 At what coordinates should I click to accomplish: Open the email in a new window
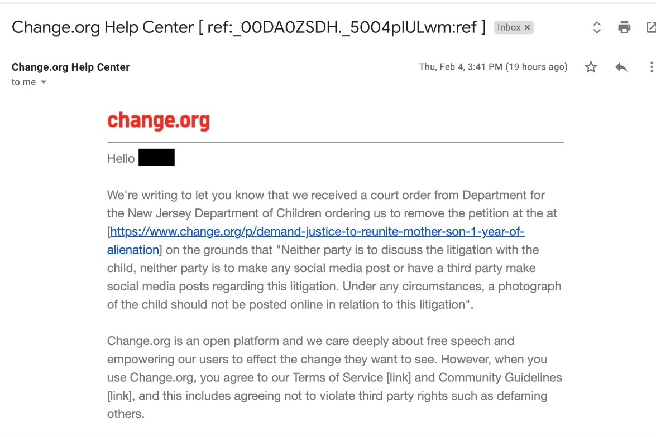click(x=650, y=27)
